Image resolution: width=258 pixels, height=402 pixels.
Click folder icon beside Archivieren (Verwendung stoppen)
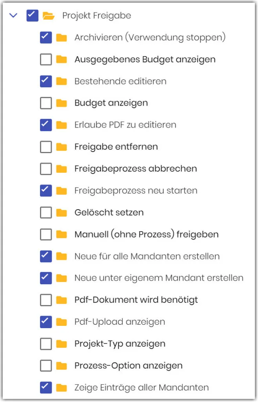[x=61, y=38]
